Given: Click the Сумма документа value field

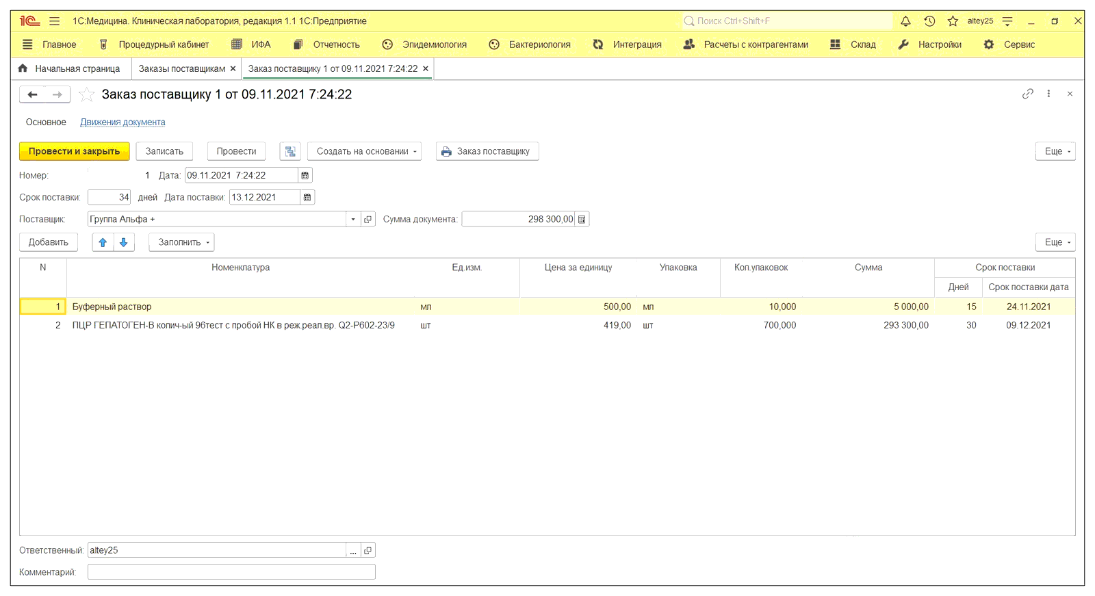Looking at the screenshot, I should tap(519, 219).
